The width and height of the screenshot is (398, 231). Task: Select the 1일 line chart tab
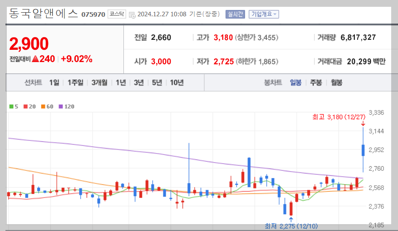click(x=54, y=82)
